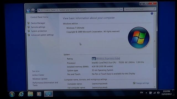Select System and Security breadcrumb
This screenshot has width=177, height=99.
68,10
